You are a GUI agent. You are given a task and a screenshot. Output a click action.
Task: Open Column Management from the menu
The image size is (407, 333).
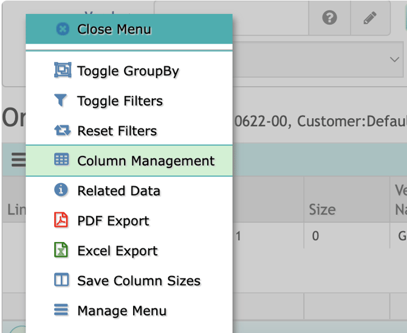145,161
